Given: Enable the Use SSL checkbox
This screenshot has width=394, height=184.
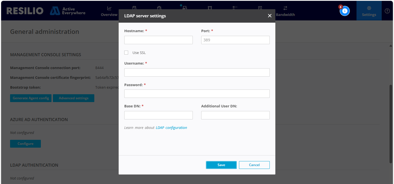Looking at the screenshot, I should 126,53.
